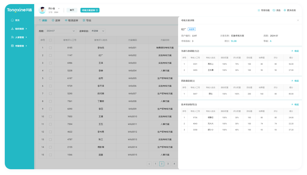The image size is (307, 175).
Task: Collapse the 沟通与协调能力 section via 收起
Action: point(295,51)
